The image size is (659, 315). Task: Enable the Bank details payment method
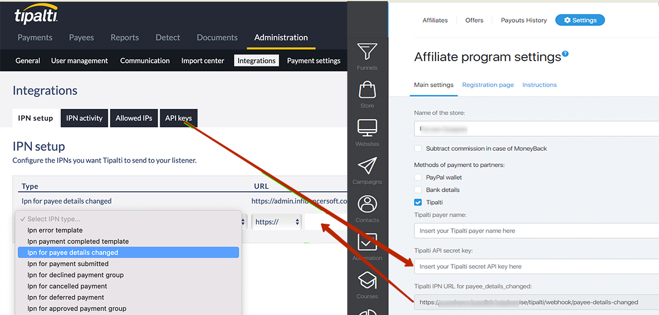tap(418, 190)
